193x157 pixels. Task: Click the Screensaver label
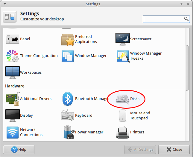click(x=141, y=39)
